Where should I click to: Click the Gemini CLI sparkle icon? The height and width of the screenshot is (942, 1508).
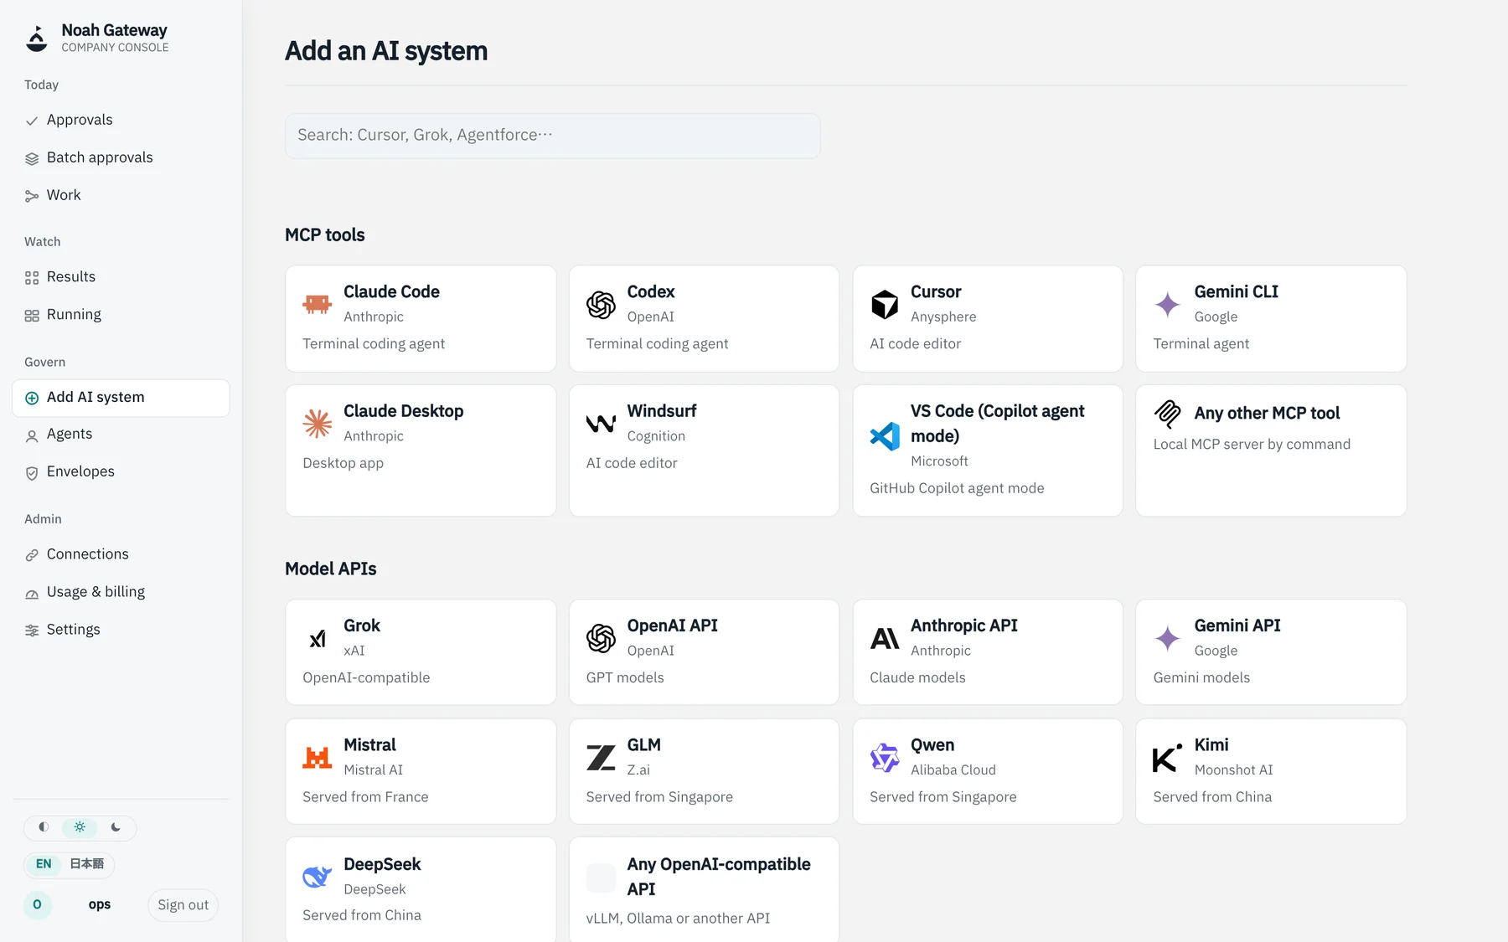1168,304
